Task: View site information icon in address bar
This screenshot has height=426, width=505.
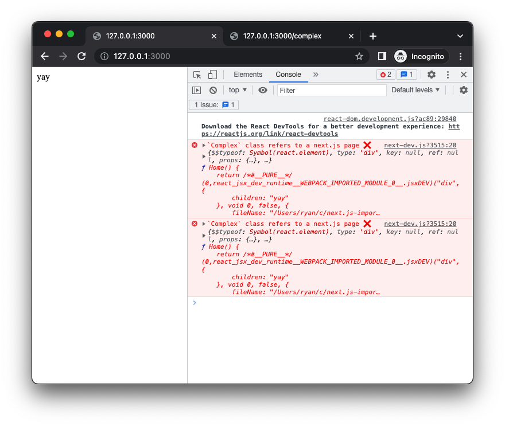Action: tap(104, 56)
